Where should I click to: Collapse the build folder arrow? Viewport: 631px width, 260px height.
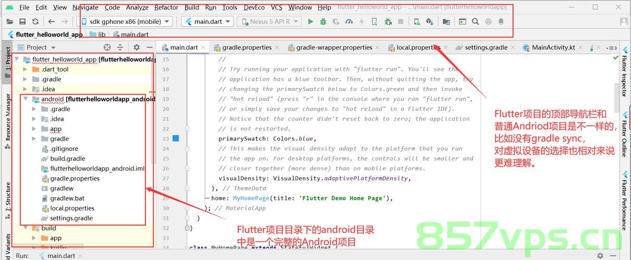(x=25, y=228)
